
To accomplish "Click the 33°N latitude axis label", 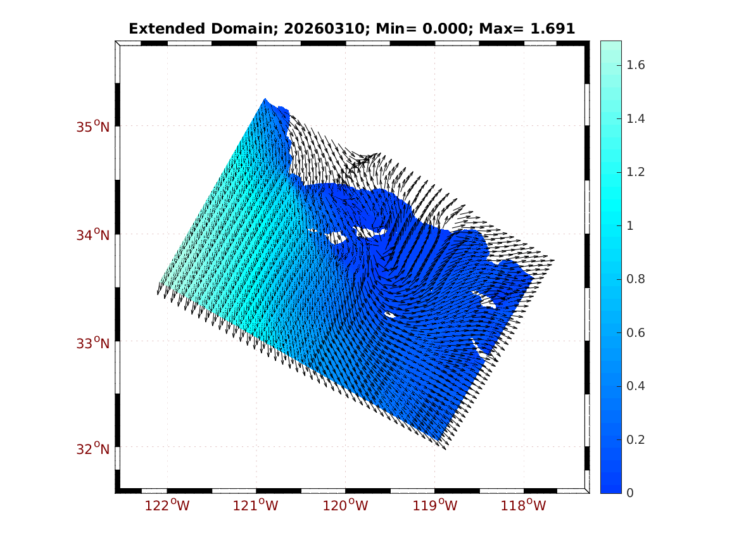I will pos(93,344).
